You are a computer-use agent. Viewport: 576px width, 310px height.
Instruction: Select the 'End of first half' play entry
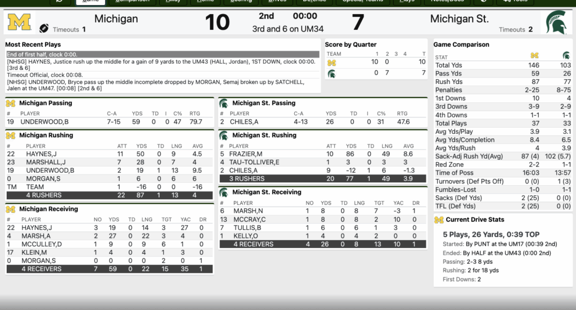pos(163,55)
